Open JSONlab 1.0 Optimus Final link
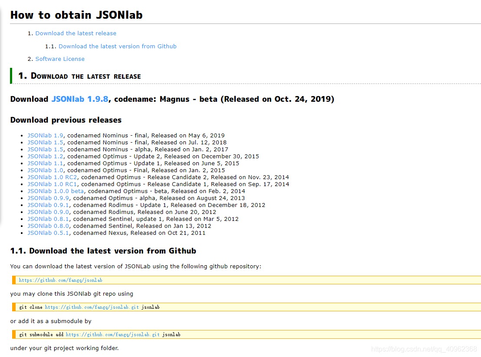Image resolution: width=481 pixels, height=357 pixels. click(46, 170)
